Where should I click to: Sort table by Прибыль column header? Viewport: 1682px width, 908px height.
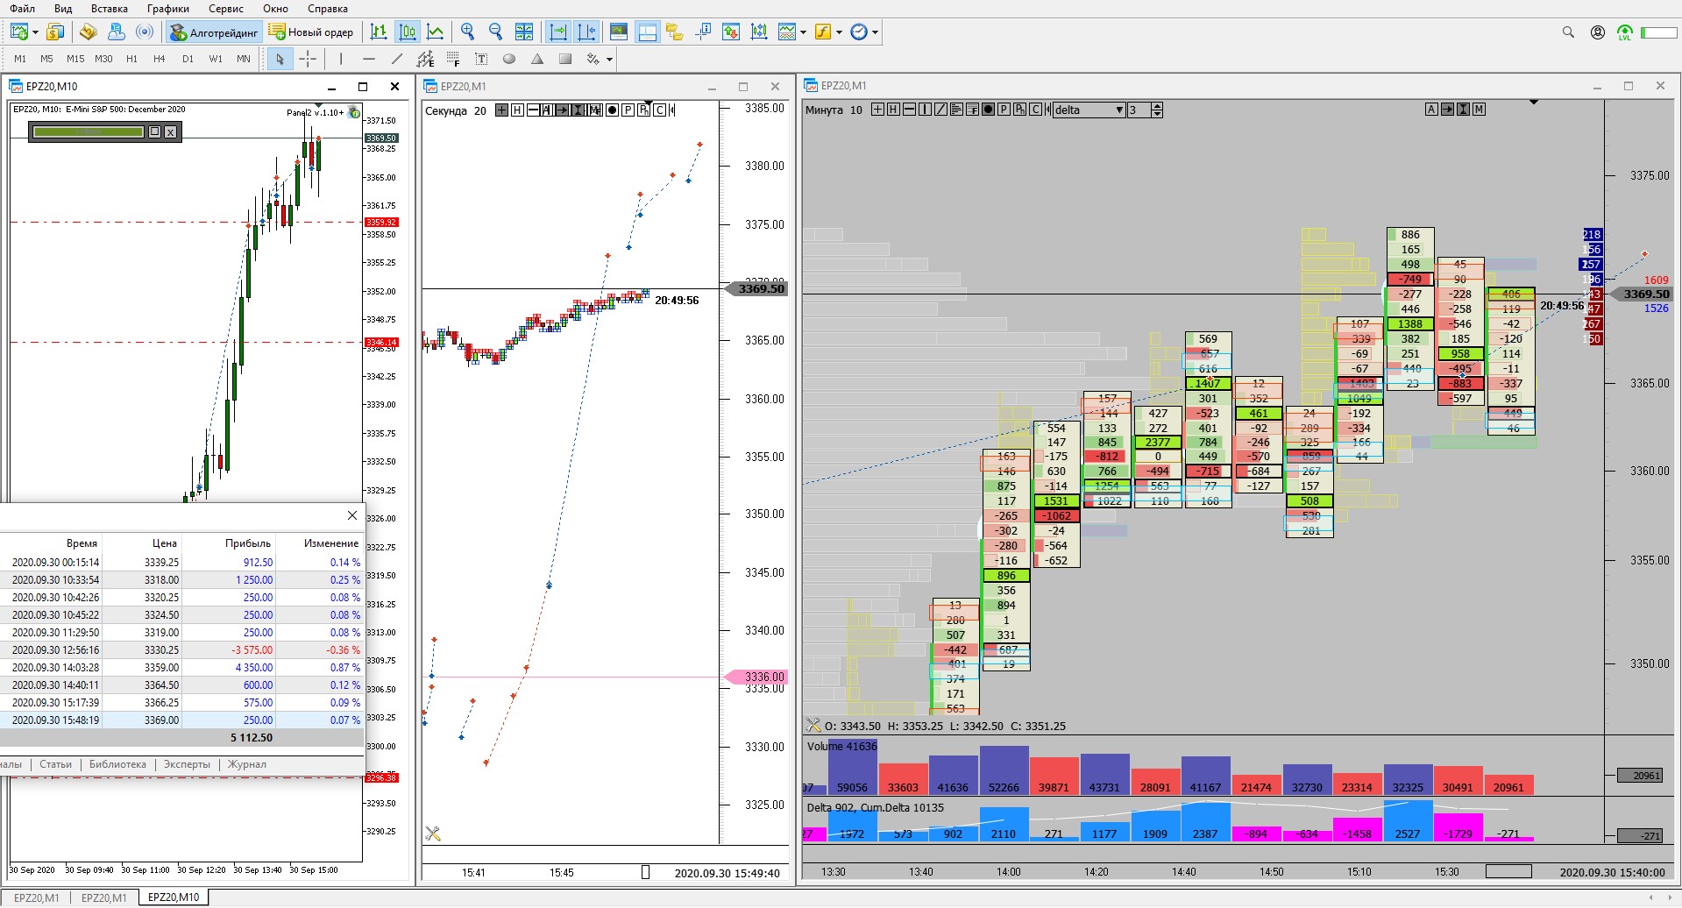[247, 543]
